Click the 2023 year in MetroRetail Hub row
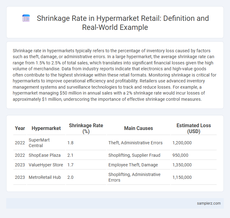Viewport: 230px width, 218px height. pyautogui.click(x=20, y=177)
